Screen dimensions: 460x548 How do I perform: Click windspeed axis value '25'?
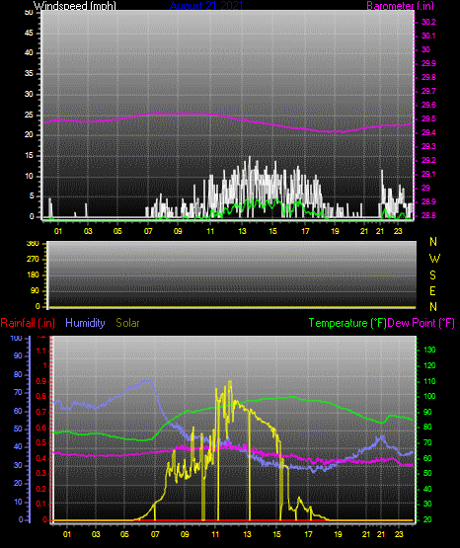[x=29, y=115]
